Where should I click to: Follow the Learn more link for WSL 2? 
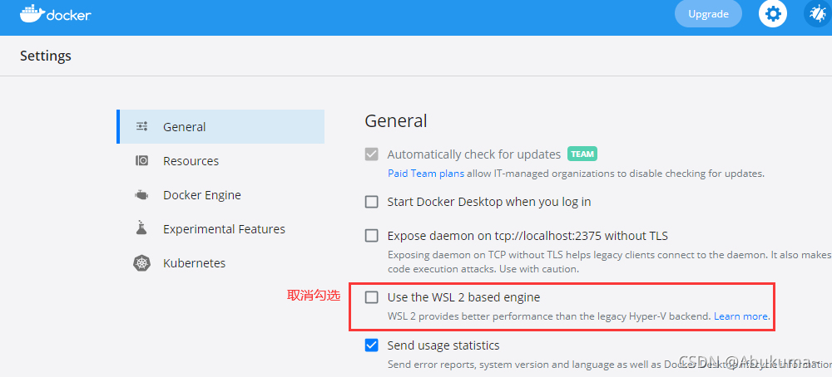[740, 316]
